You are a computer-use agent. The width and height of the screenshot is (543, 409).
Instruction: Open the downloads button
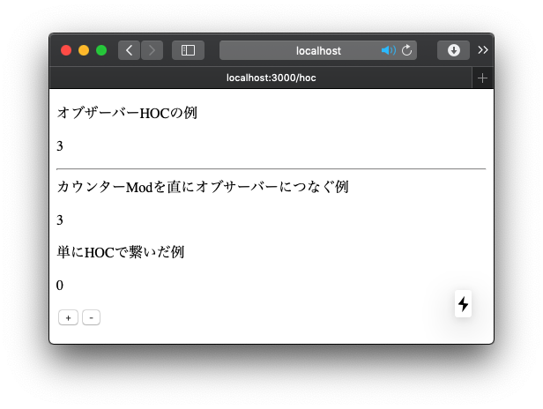(453, 50)
